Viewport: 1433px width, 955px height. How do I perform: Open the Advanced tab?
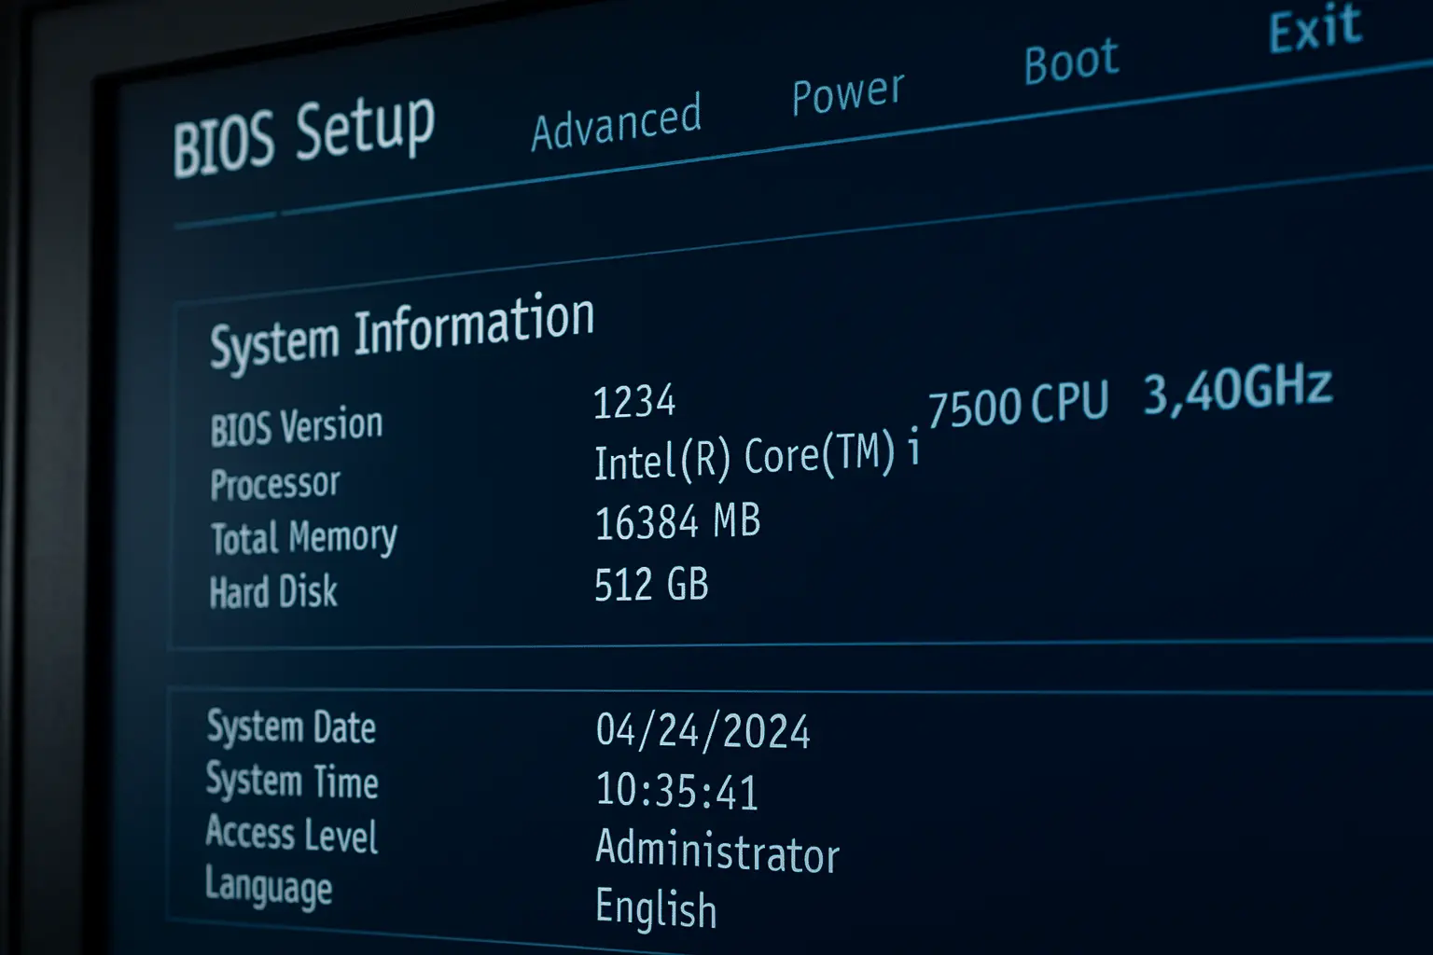[616, 124]
